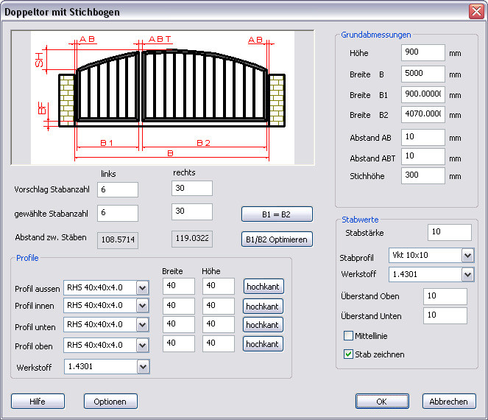This screenshot has width=488, height=420.
Task: Close the Doppeltor mit Stichbogen dialog
Action: (475, 11)
